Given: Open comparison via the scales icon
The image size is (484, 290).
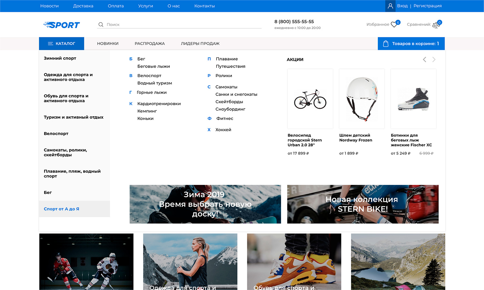Looking at the screenshot, I should (436, 25).
